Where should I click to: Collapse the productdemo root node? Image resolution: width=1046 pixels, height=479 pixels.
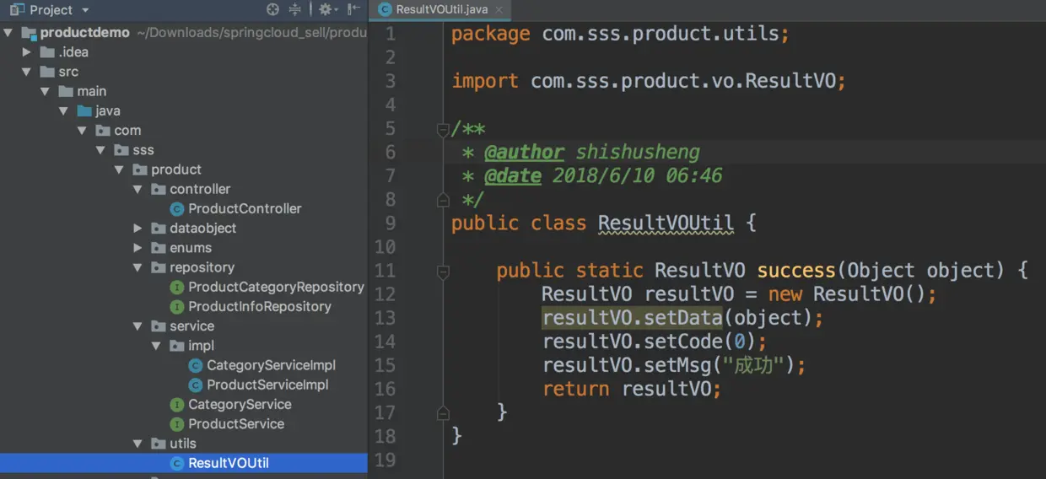coord(8,33)
